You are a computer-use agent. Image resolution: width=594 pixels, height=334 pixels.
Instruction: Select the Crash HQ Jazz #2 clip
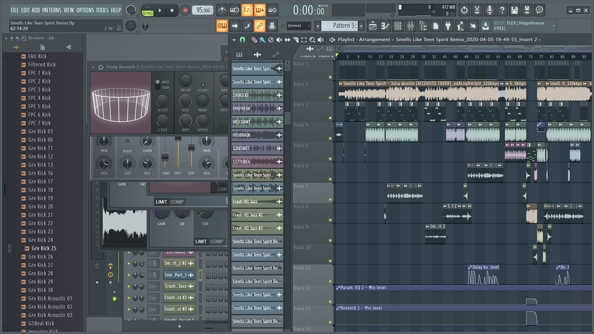(257, 215)
